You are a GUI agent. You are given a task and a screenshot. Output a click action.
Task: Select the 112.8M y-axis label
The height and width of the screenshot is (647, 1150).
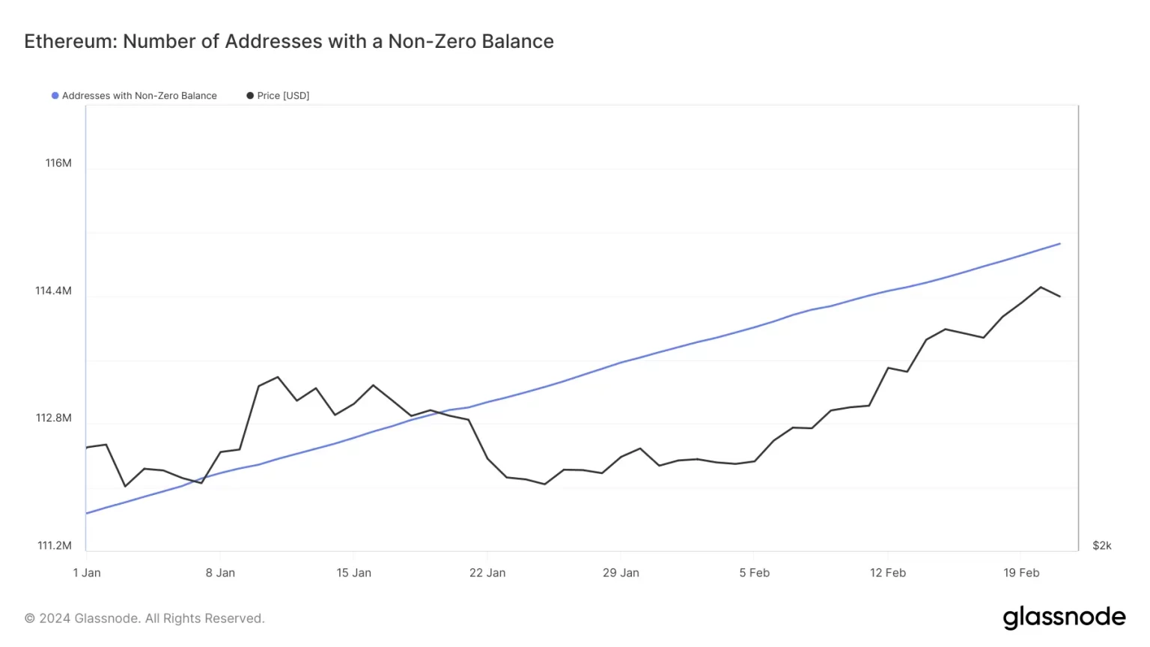[54, 418]
